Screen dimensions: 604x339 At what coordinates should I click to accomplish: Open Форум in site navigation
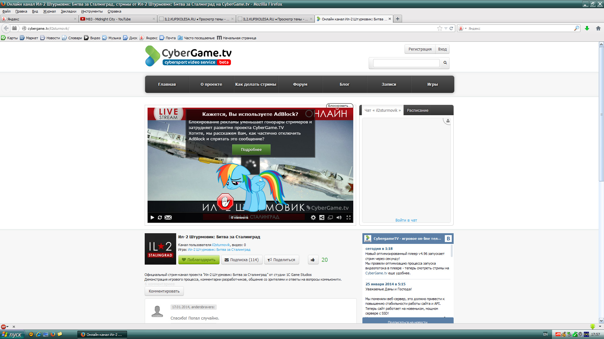[x=300, y=84]
